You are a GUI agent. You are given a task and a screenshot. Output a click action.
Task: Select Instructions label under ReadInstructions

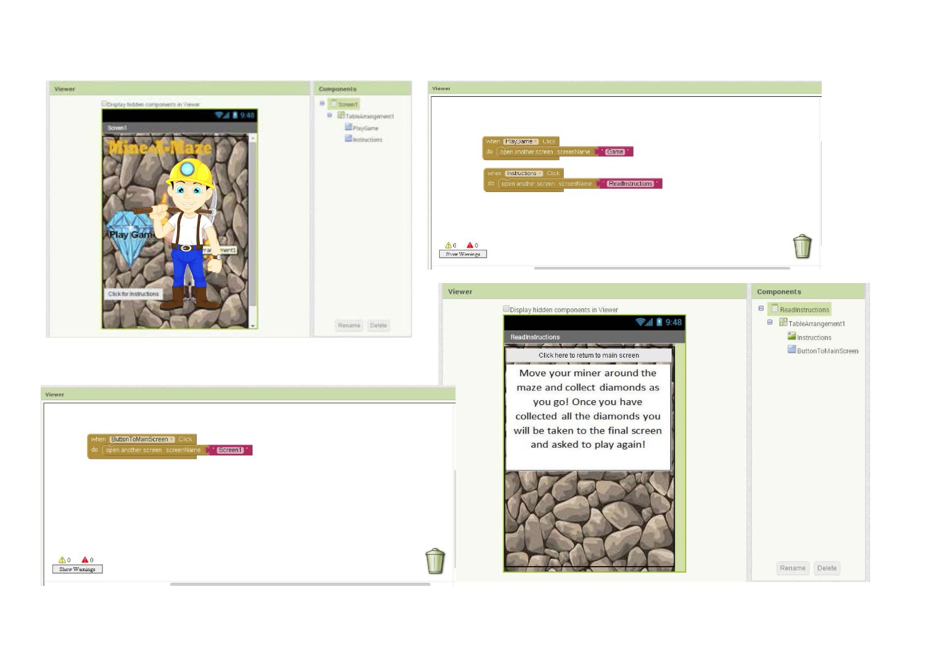click(x=814, y=337)
